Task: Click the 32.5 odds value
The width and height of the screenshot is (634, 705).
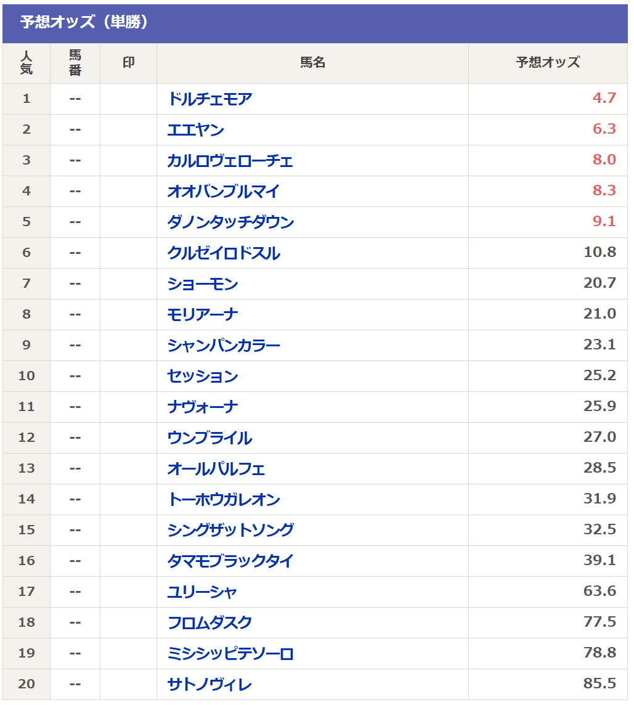Action: (x=600, y=529)
